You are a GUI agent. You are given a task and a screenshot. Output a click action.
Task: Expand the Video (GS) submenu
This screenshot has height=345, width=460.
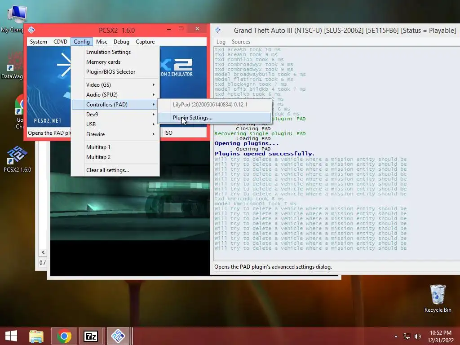point(115,85)
